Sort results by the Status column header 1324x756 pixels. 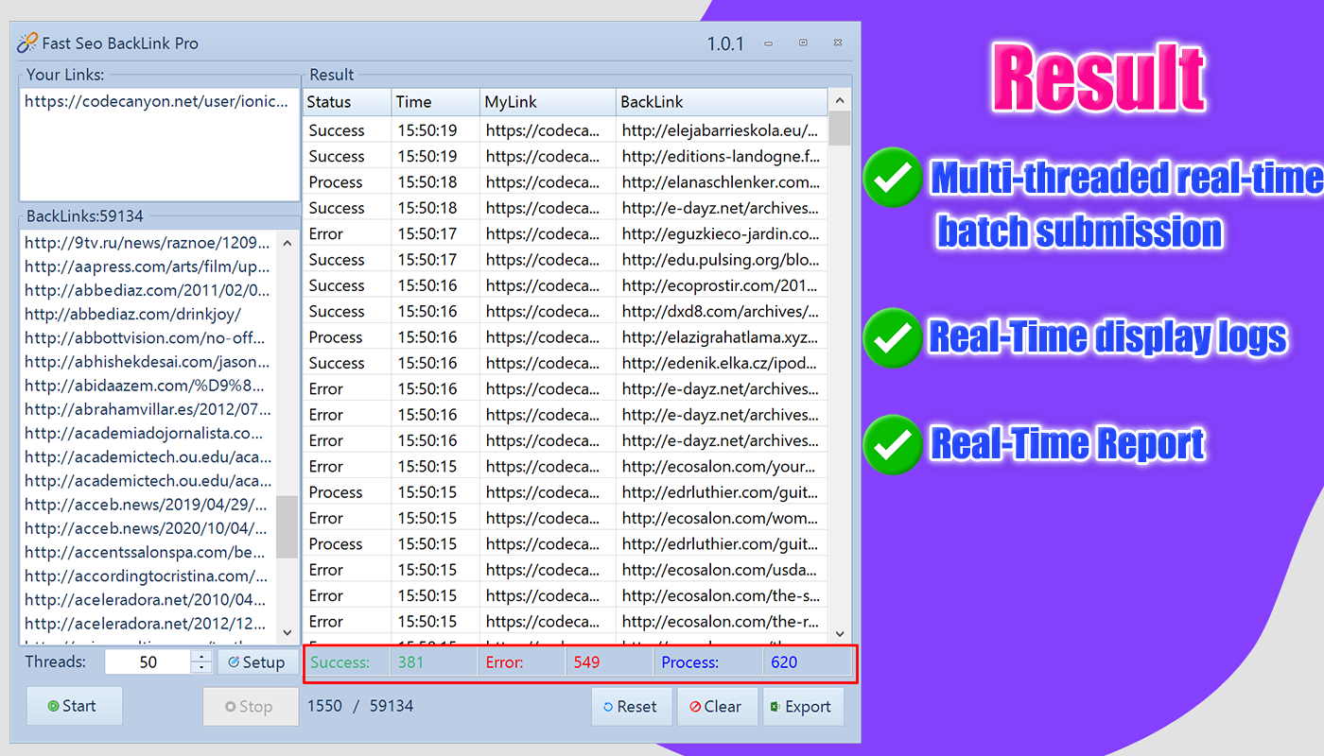click(345, 101)
